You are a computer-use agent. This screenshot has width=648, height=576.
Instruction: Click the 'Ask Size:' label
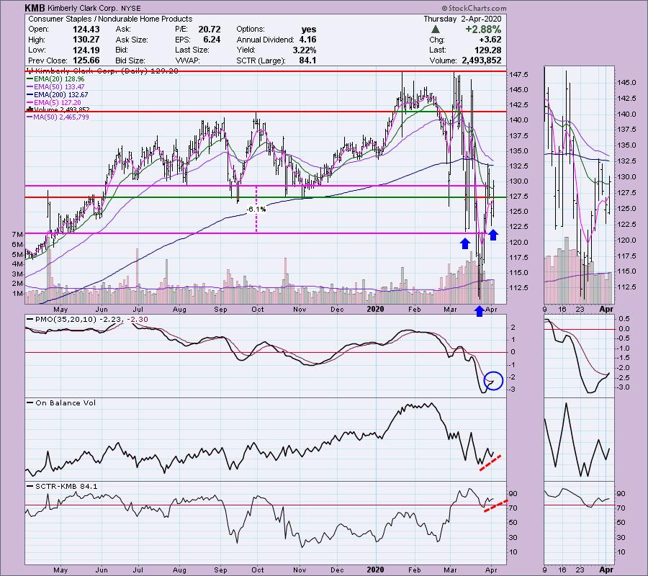click(132, 40)
